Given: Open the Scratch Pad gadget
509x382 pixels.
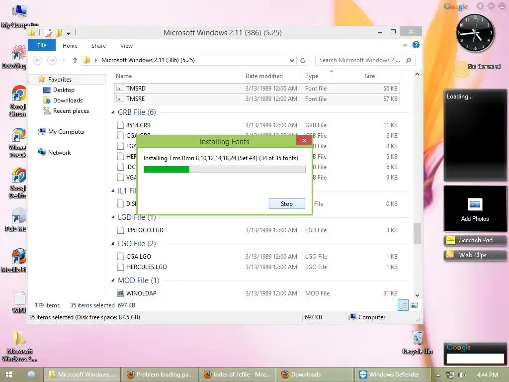Looking at the screenshot, I should (475, 240).
